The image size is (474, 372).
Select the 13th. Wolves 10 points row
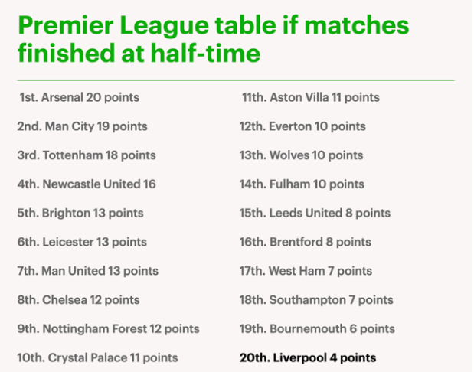302,155
